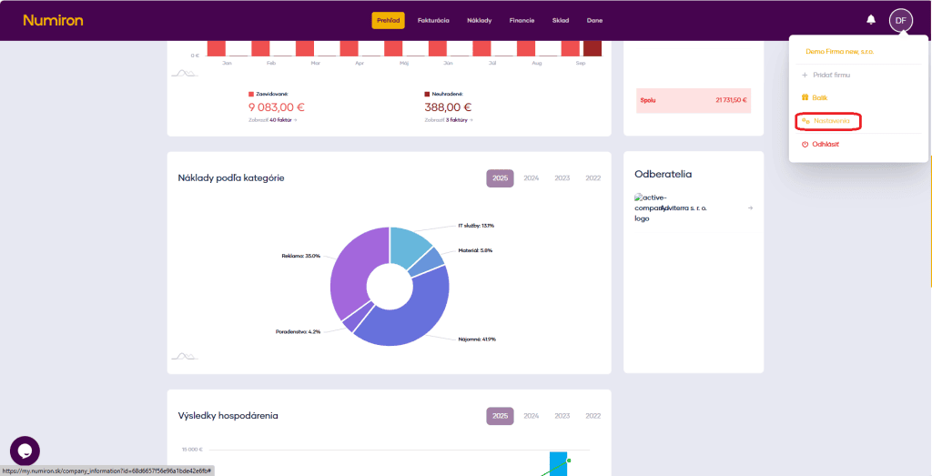Open the notifications bell icon
Screen dimensions: 932x476
pos(871,20)
